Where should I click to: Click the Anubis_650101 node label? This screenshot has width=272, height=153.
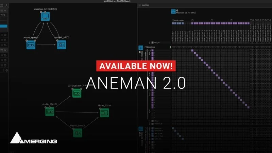pos(50,104)
